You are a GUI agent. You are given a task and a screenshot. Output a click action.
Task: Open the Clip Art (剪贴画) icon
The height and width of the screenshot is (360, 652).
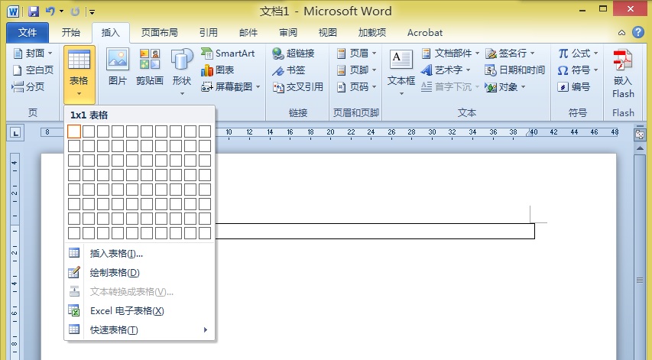point(149,67)
